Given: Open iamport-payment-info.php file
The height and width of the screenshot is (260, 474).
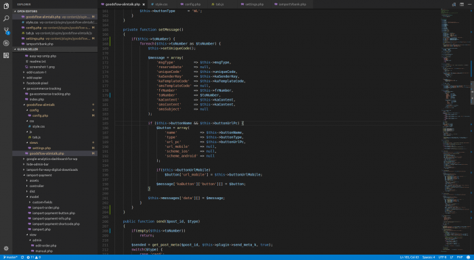Looking at the screenshot, I should 51,219.
